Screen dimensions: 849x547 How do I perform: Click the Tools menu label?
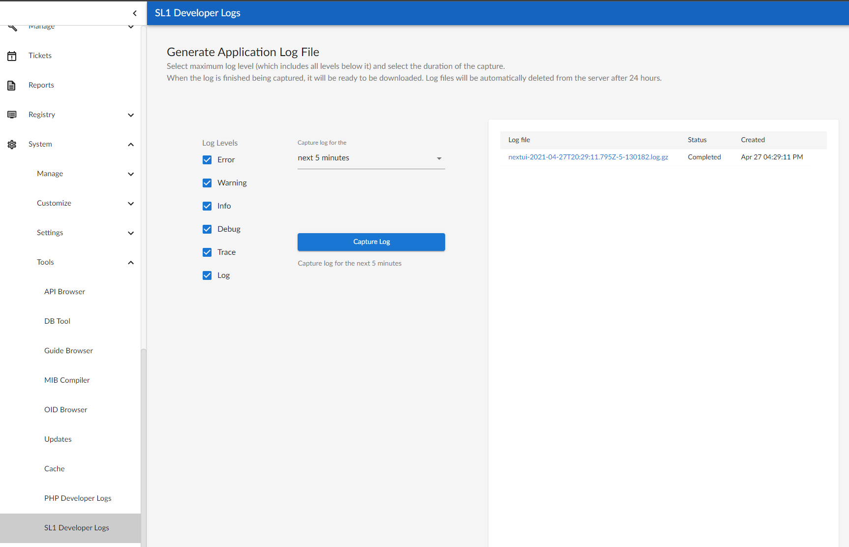[x=45, y=262]
